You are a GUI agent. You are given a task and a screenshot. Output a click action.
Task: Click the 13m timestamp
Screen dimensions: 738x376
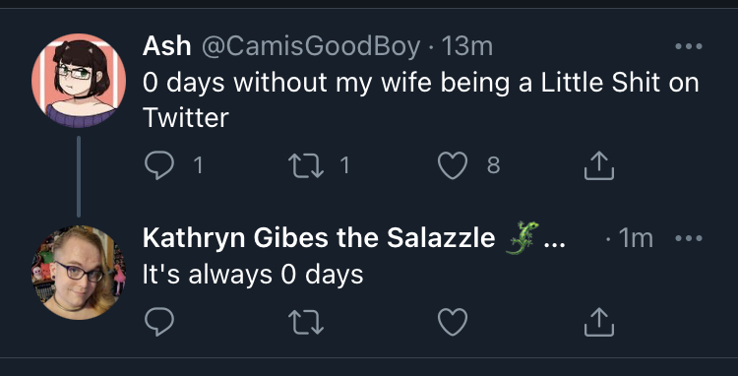[x=466, y=46]
